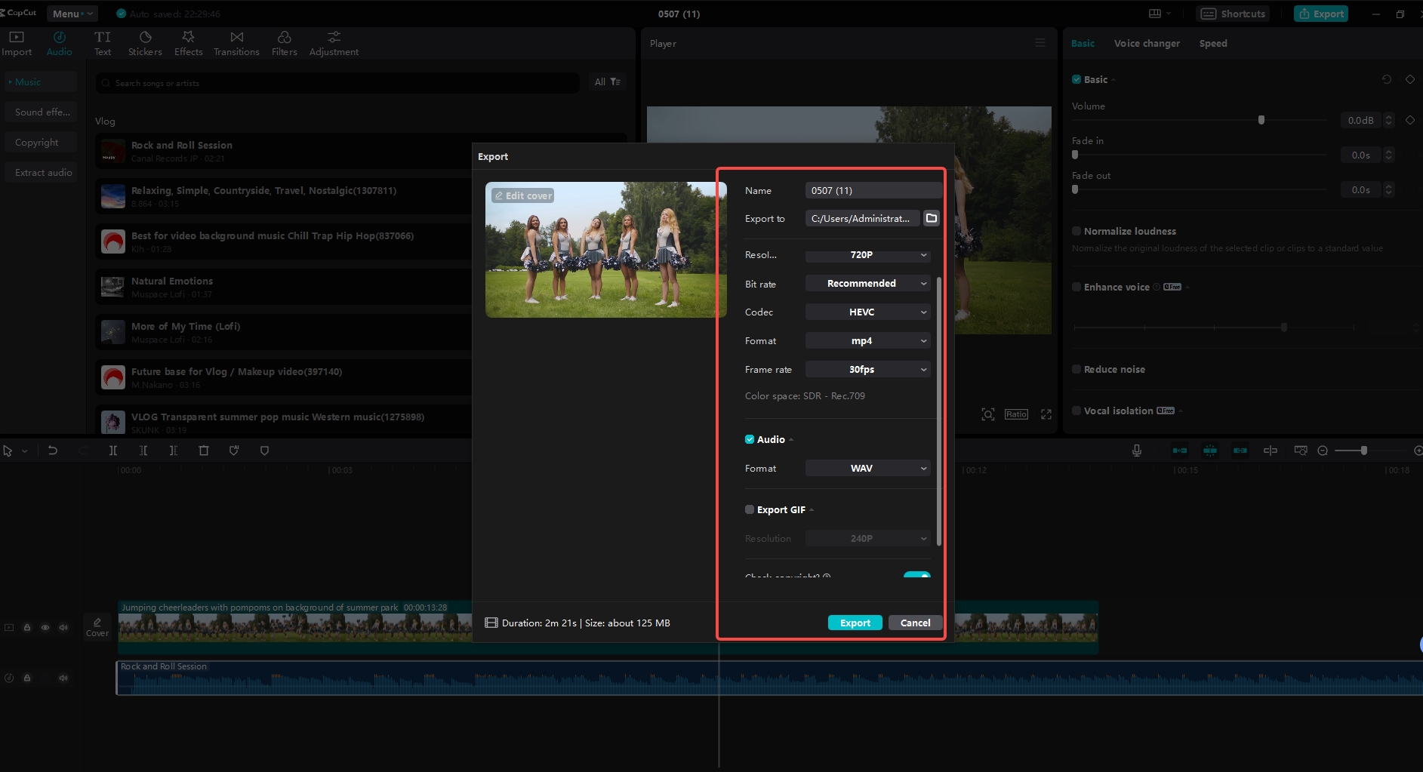This screenshot has height=772, width=1423.
Task: Mute the Rock and Roll Session audio track
Action: pyautogui.click(x=63, y=678)
